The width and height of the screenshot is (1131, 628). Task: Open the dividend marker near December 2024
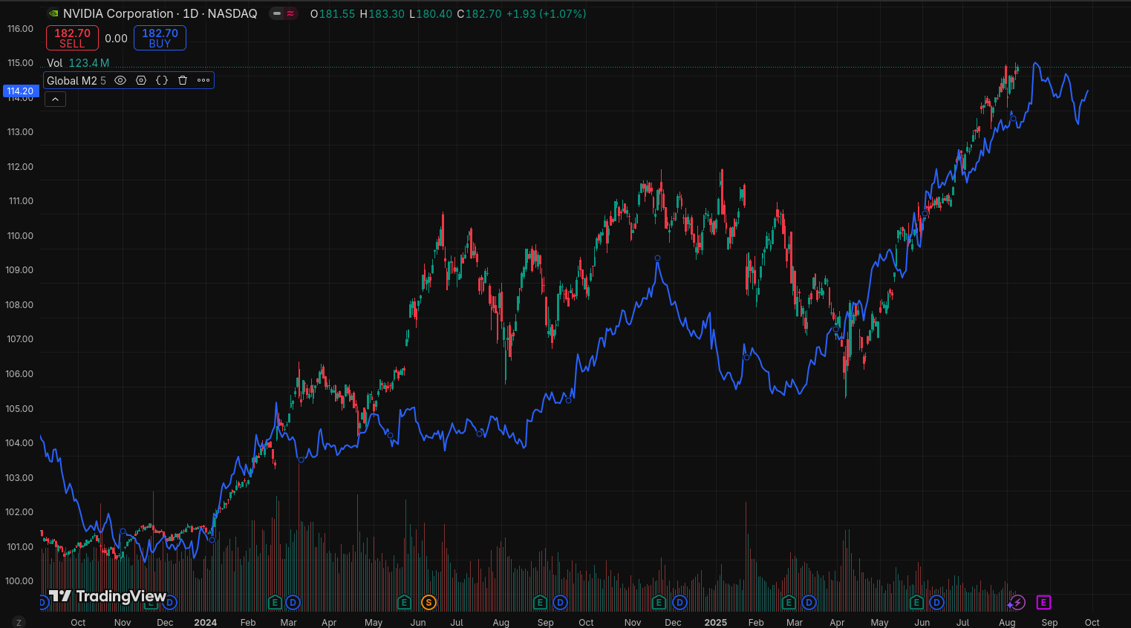coord(679,602)
